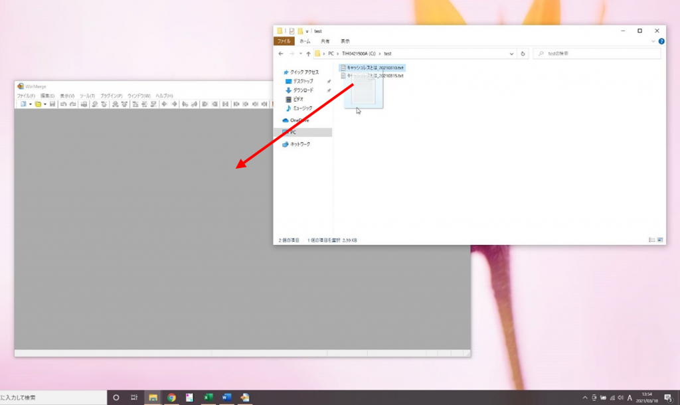Viewport: 680px width, 405px height.
Task: Click the Task View icon on taskbar
Action: pyautogui.click(x=134, y=397)
